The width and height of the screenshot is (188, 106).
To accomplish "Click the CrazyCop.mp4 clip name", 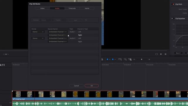I will pos(20,99).
